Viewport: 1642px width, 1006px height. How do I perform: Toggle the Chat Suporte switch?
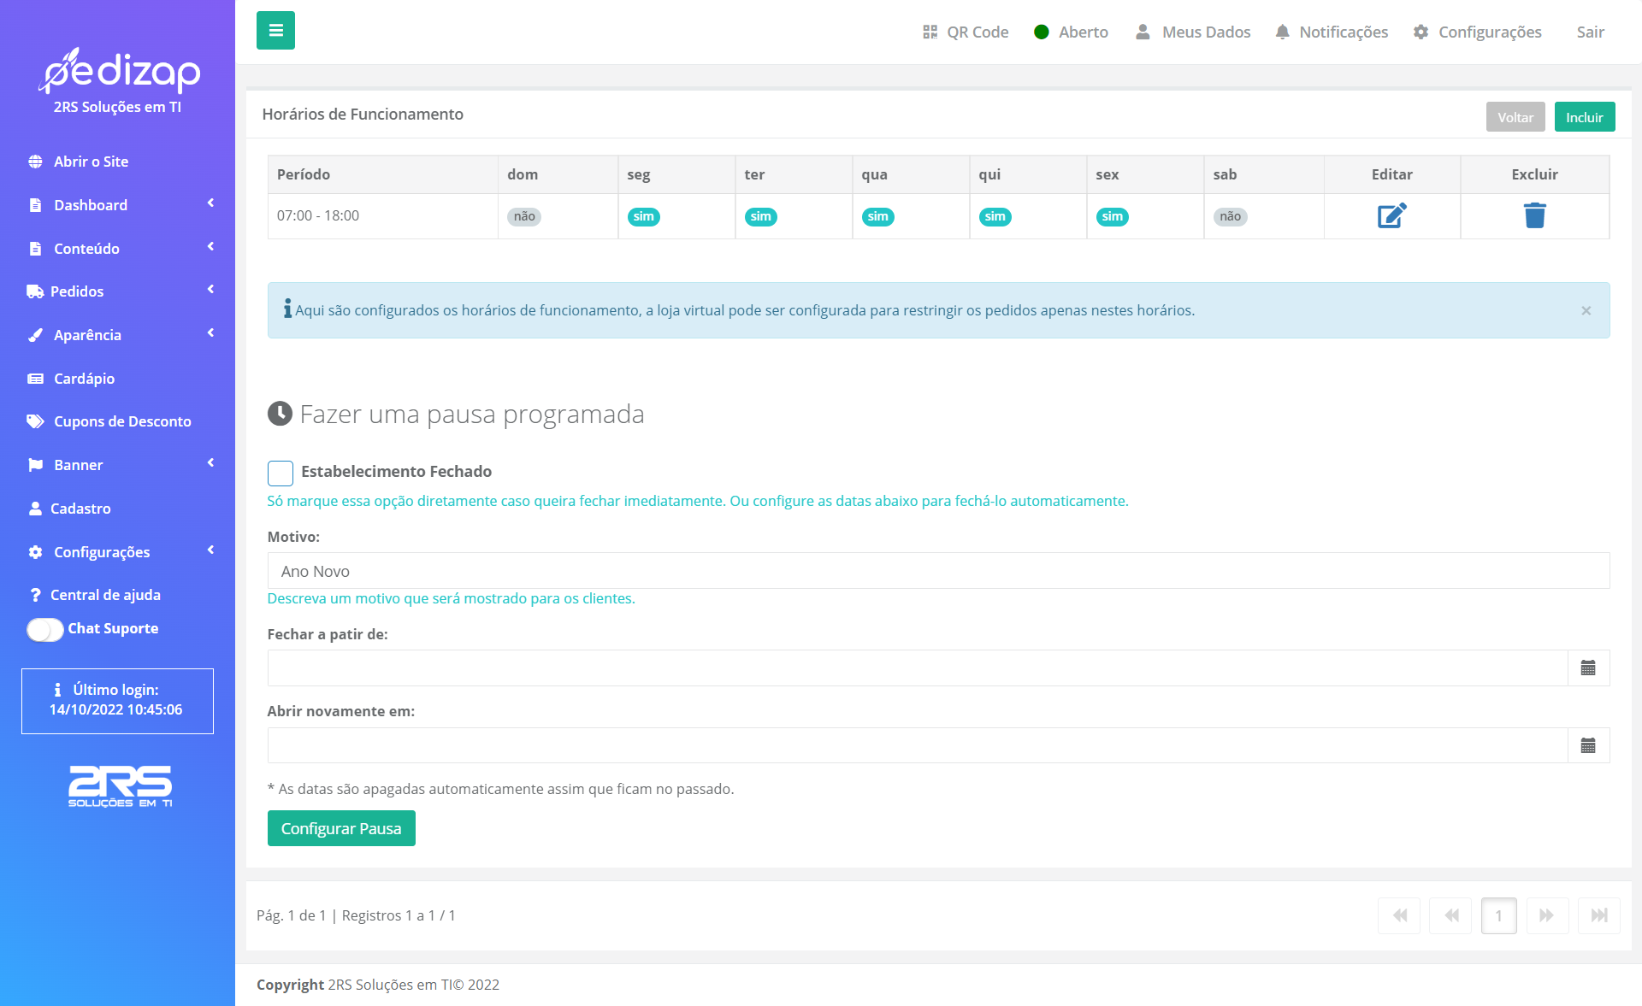pyautogui.click(x=45, y=629)
